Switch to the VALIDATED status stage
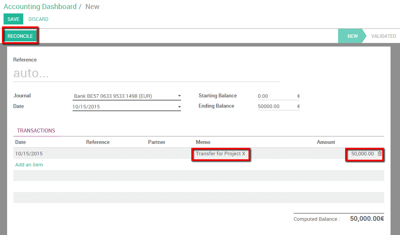The width and height of the screenshot is (400, 235). pos(383,36)
